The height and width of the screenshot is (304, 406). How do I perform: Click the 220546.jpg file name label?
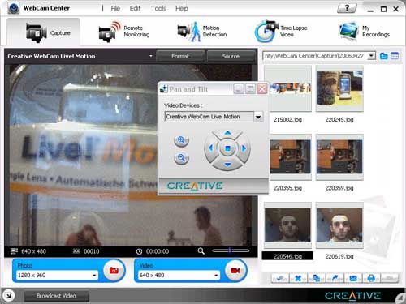coord(287,256)
